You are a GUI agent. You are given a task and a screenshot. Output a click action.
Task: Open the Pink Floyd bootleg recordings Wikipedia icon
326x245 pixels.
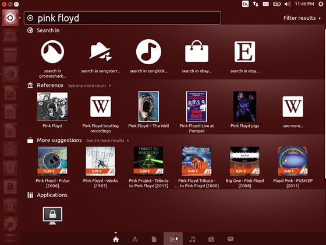(100, 106)
